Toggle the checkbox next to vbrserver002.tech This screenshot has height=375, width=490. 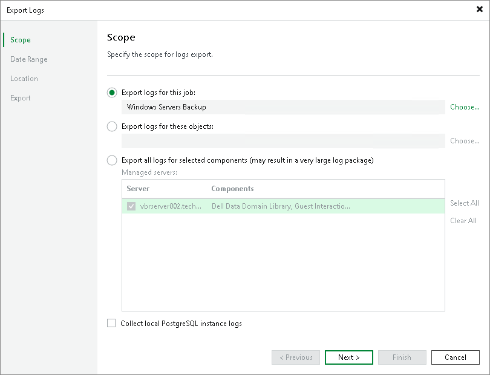coord(131,206)
